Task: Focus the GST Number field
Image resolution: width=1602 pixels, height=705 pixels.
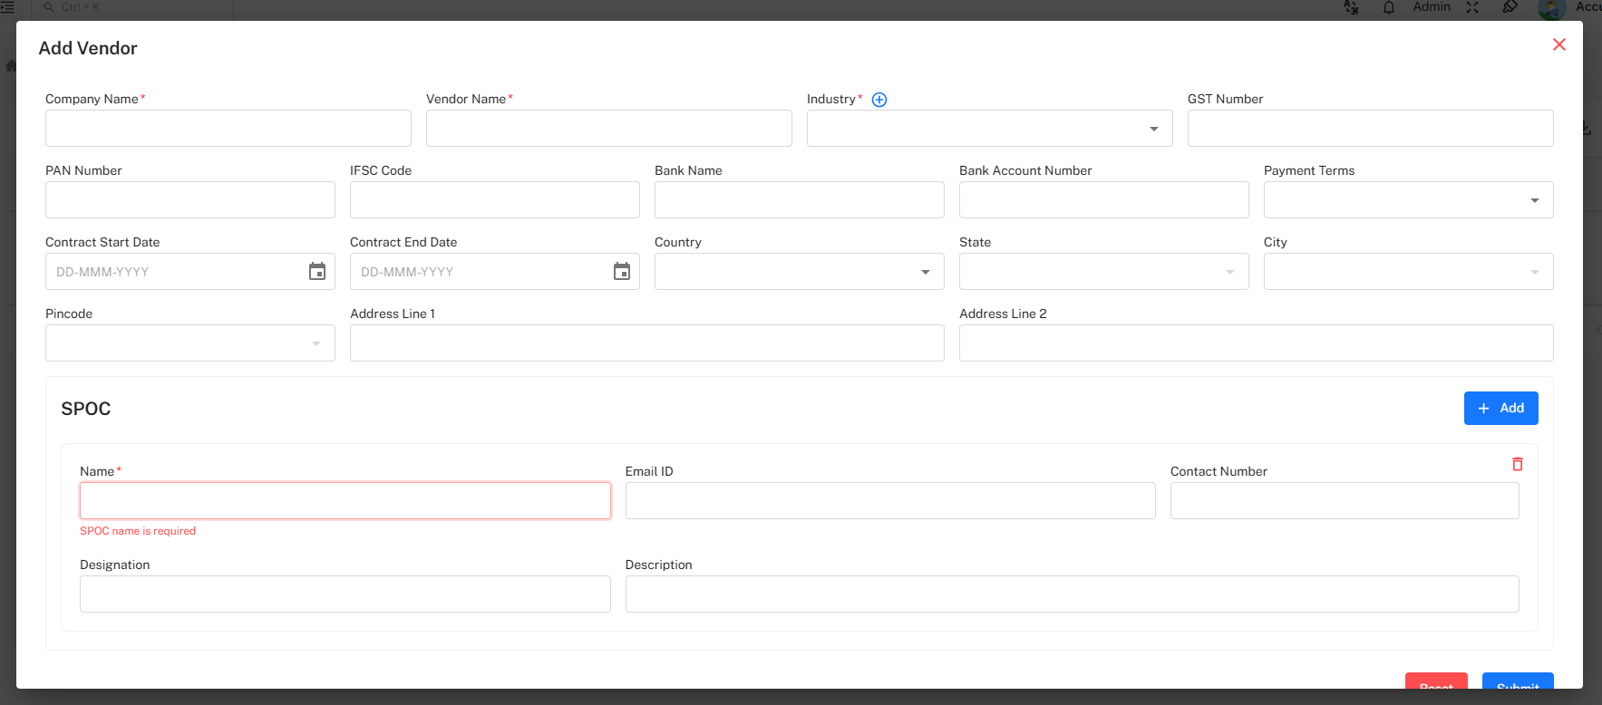Action: tap(1370, 129)
